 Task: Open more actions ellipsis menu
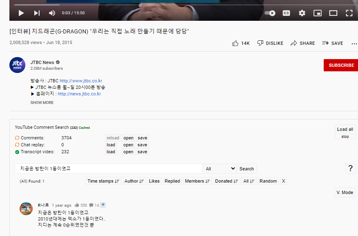[354, 44]
